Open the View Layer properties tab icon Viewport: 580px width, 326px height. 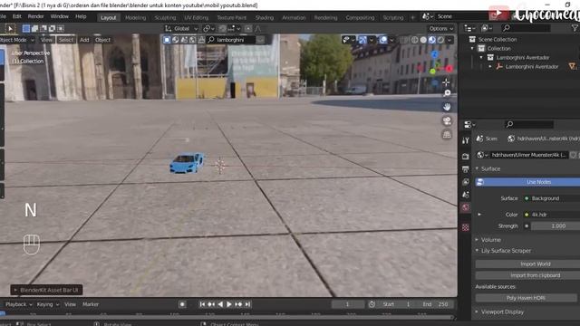click(x=466, y=182)
